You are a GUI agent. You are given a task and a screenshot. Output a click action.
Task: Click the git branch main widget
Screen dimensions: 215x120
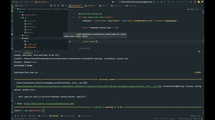197,119
